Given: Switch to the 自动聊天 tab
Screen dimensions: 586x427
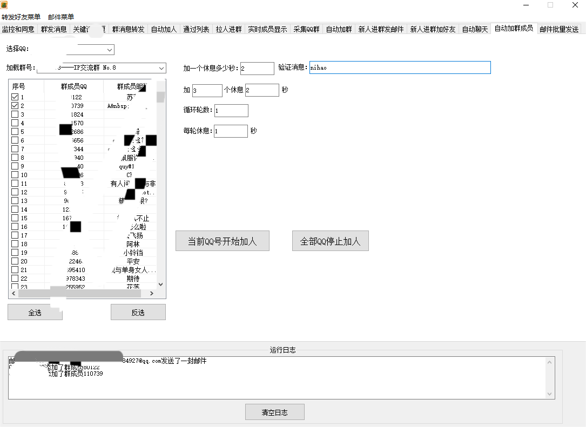Looking at the screenshot, I should pos(475,29).
